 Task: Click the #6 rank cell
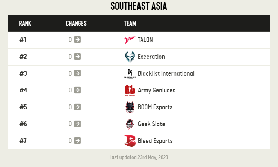pos(23,124)
